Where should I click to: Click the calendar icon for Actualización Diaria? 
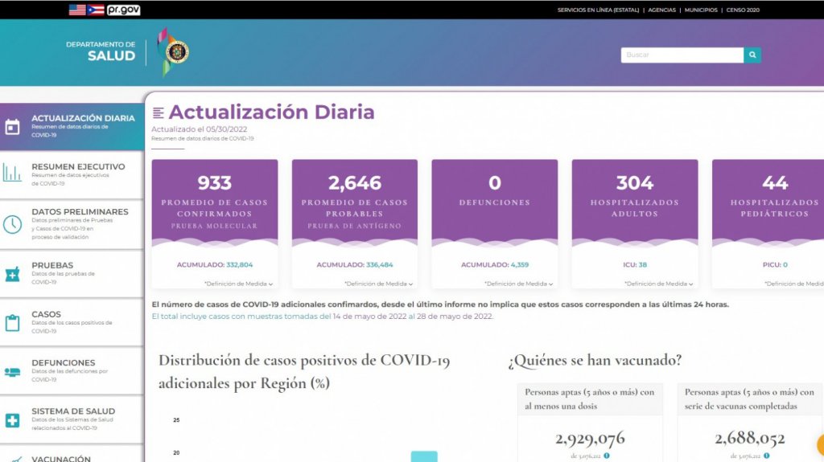pos(12,127)
